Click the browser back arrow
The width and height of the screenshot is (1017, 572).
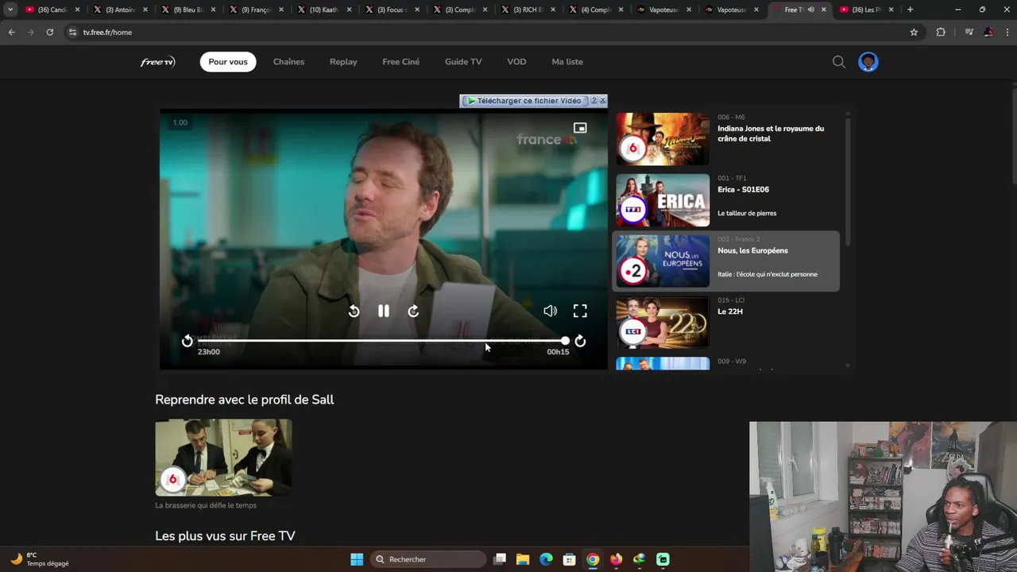[11, 32]
